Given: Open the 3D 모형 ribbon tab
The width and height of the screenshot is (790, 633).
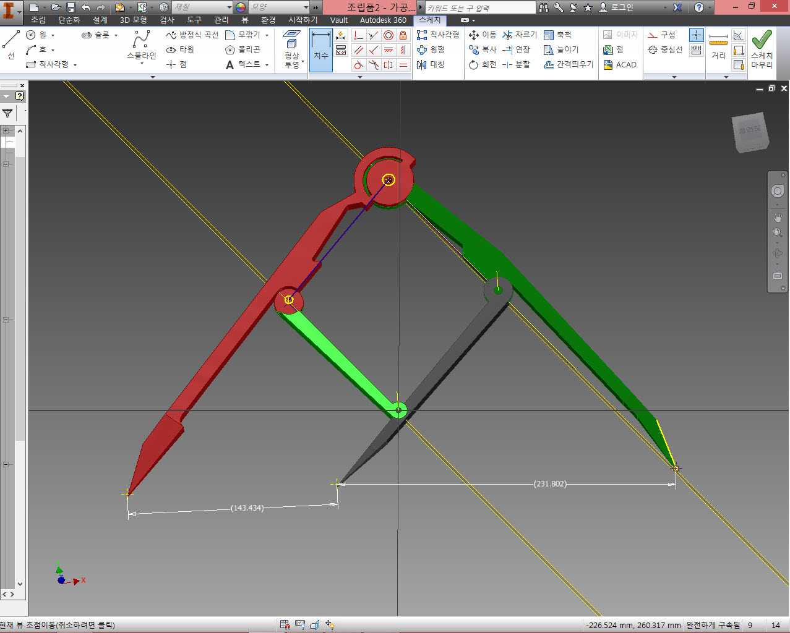Looking at the screenshot, I should click(134, 20).
